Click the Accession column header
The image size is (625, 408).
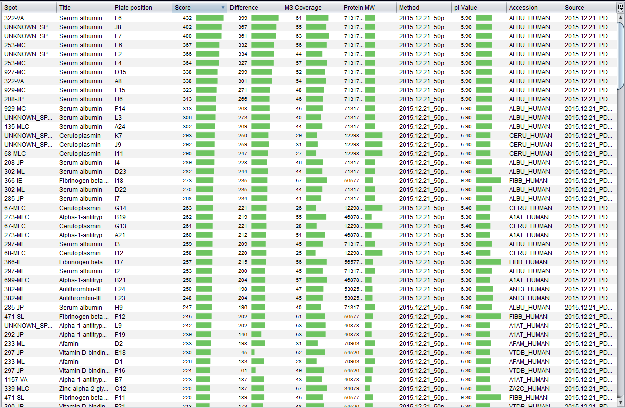coord(533,8)
